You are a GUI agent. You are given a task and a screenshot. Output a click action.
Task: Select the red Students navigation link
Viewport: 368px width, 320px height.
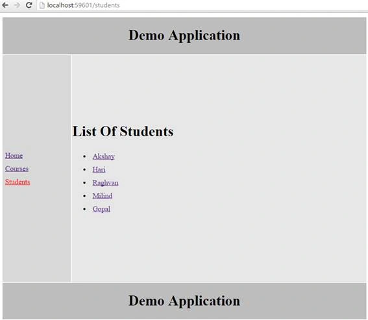(18, 182)
